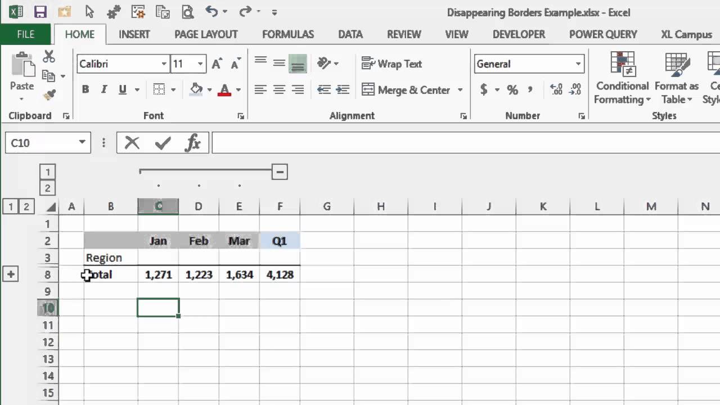This screenshot has width=720, height=405.
Task: Click the Merge & Center button
Action: point(406,90)
